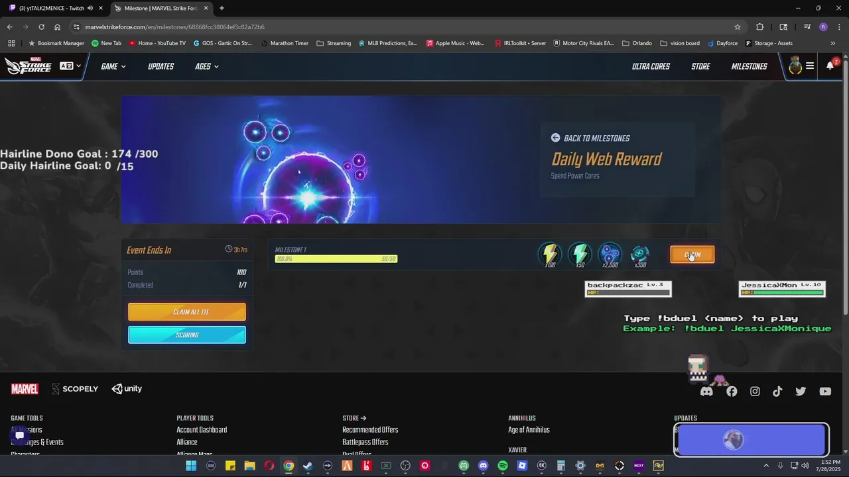Open the YouTube social icon in footer

[x=825, y=392]
